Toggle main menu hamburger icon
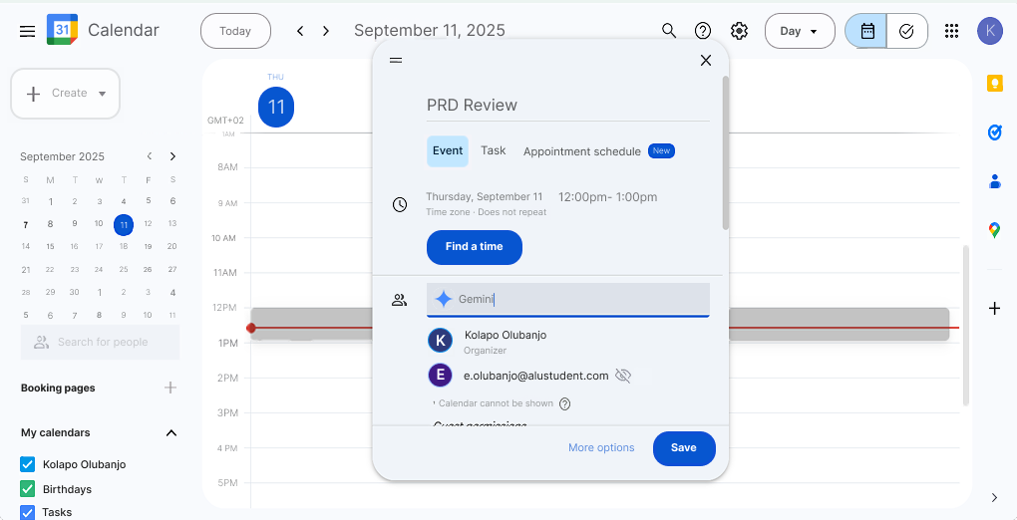The width and height of the screenshot is (1017, 520). (27, 31)
